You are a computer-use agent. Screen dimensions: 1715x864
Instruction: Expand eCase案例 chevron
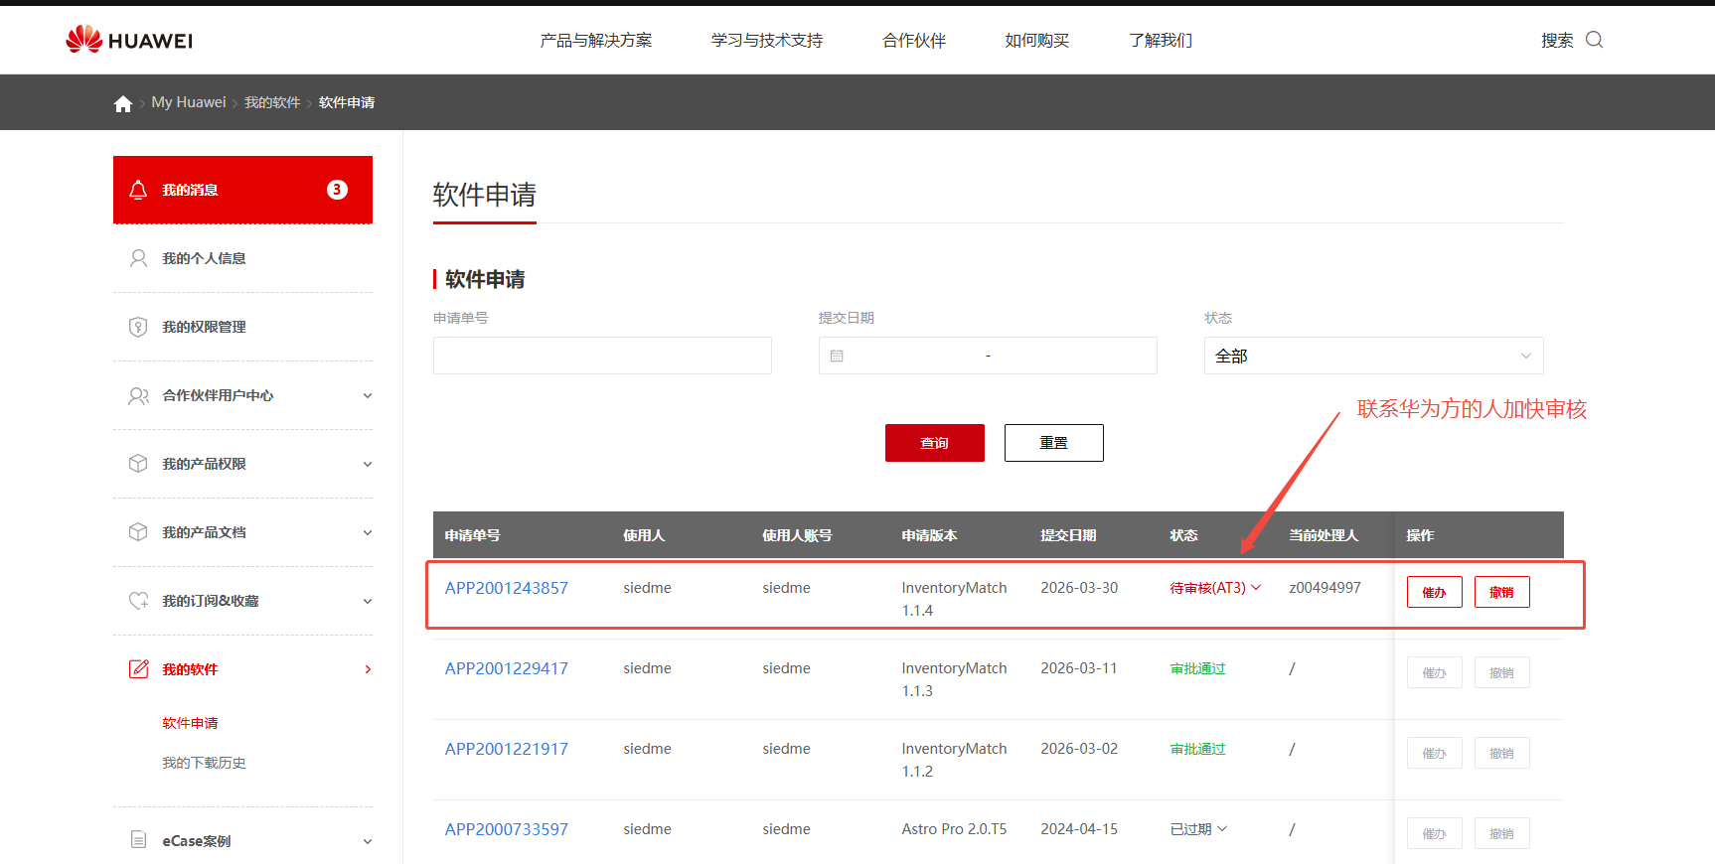click(368, 841)
